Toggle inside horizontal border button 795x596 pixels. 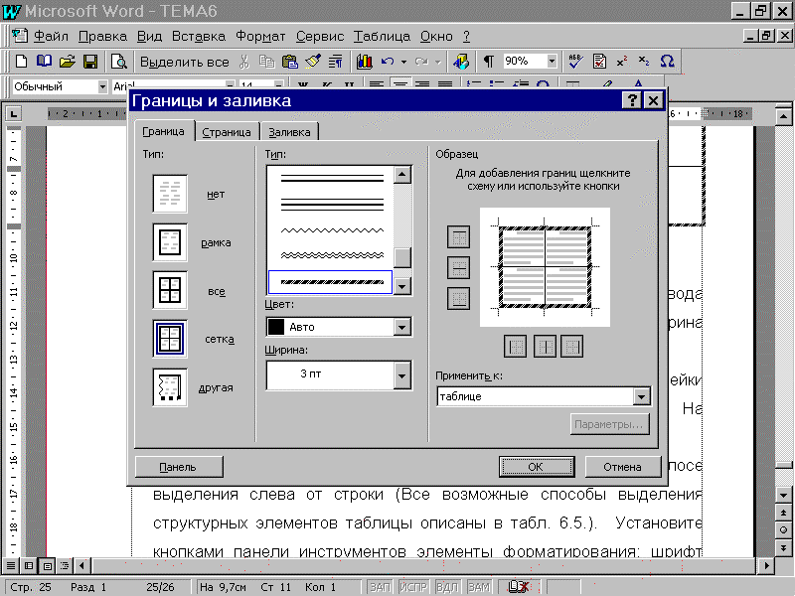pos(458,267)
